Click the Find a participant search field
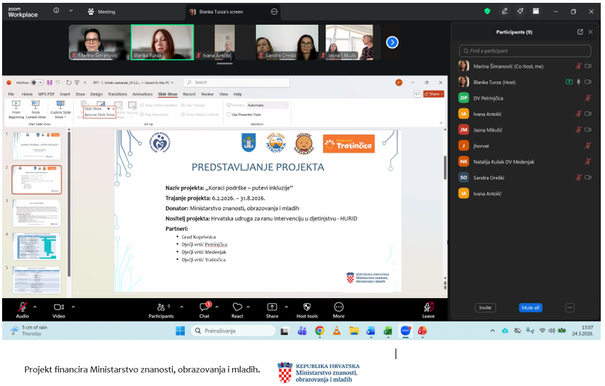Screen dimensions: 605x386 point(525,51)
